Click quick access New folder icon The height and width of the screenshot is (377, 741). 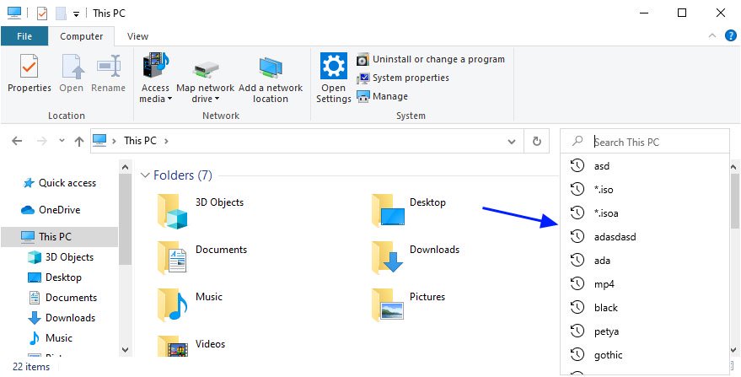61,13
